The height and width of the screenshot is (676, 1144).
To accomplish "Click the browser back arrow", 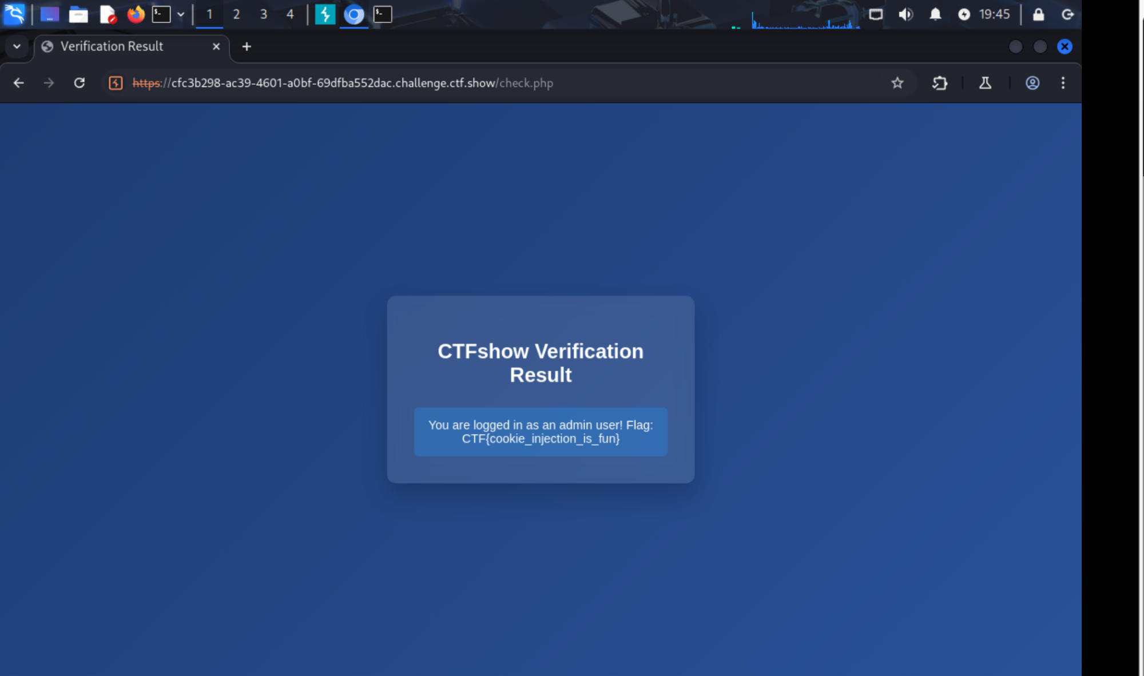I will (18, 83).
